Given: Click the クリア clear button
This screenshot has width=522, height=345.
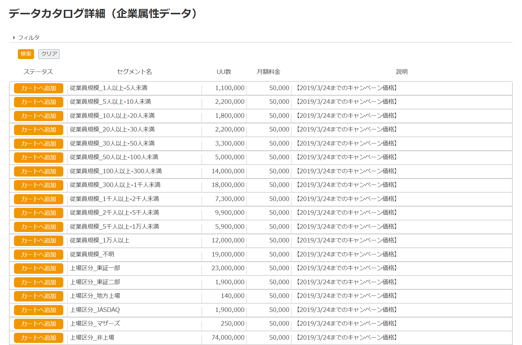Looking at the screenshot, I should pyautogui.click(x=49, y=54).
